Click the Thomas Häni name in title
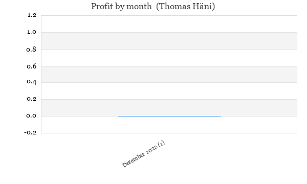307x184 pixels. 186,7
